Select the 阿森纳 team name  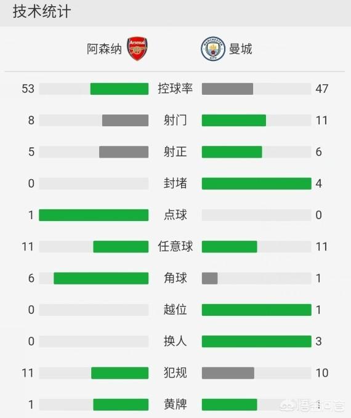[x=104, y=49]
